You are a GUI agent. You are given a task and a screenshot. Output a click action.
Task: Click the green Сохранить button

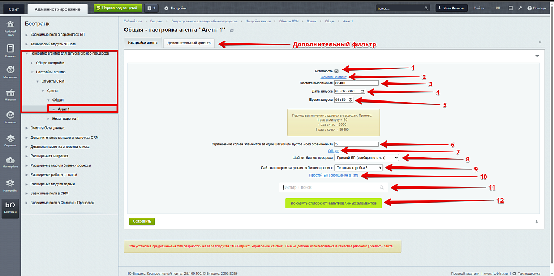(142, 221)
